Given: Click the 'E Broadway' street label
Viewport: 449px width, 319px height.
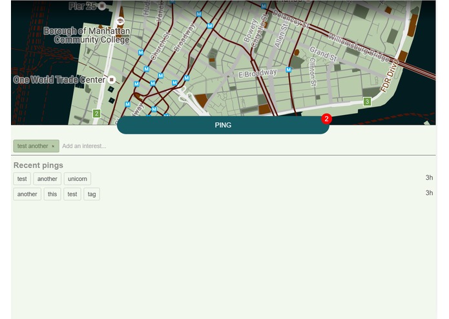Looking at the screenshot, I should click(257, 73).
